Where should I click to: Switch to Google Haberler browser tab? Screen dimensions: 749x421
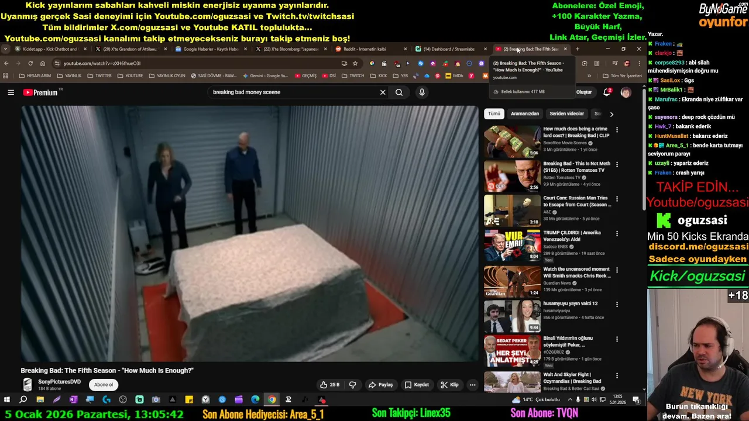[x=211, y=49]
